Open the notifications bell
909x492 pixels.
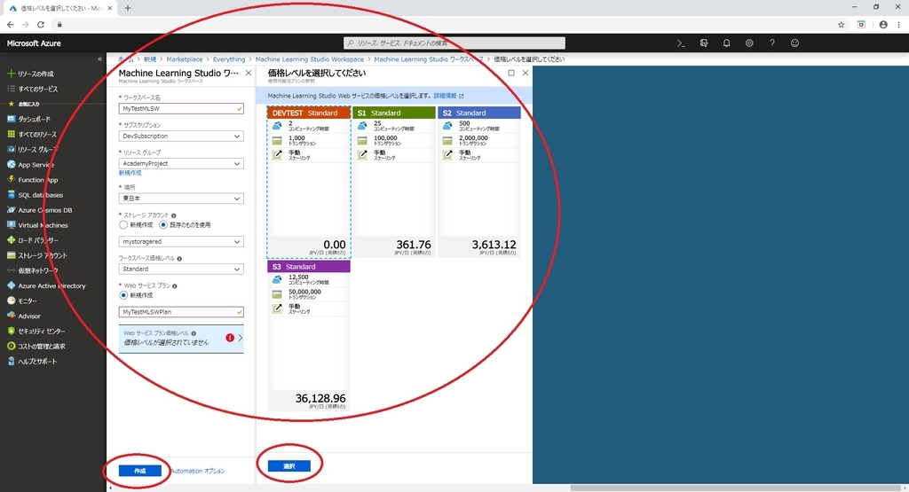tap(726, 43)
